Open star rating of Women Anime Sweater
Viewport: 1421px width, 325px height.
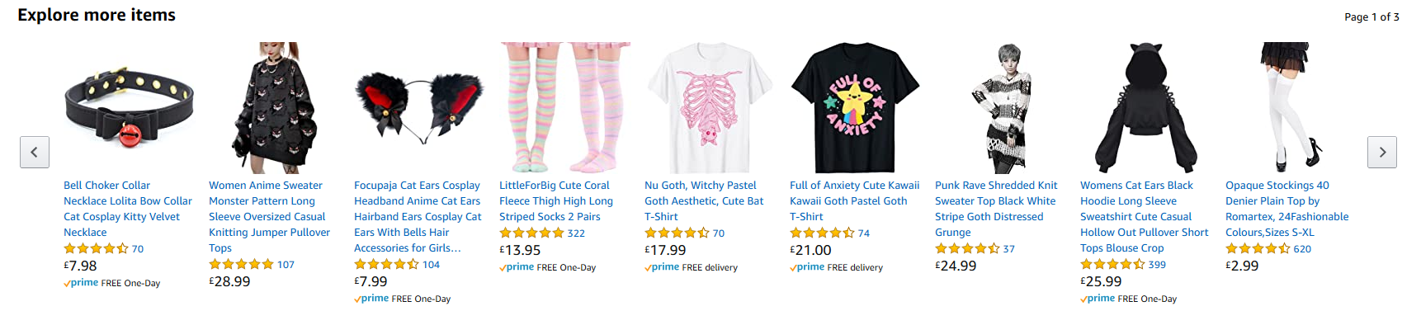click(x=241, y=264)
